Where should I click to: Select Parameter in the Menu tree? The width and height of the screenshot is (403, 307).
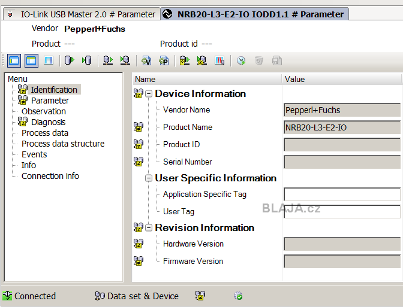(50, 101)
